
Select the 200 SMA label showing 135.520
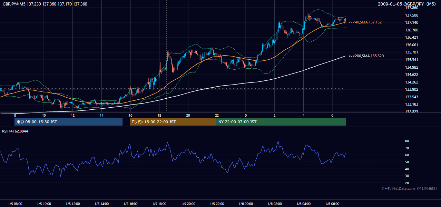(x=366, y=56)
